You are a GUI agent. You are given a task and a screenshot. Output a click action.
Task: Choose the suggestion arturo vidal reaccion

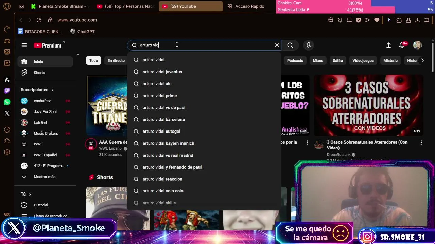pyautogui.click(x=204, y=179)
